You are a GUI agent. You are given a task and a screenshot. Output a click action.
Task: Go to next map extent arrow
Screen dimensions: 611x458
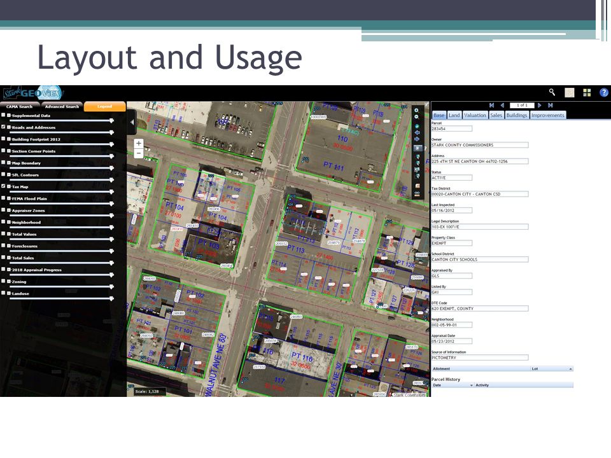[417, 139]
